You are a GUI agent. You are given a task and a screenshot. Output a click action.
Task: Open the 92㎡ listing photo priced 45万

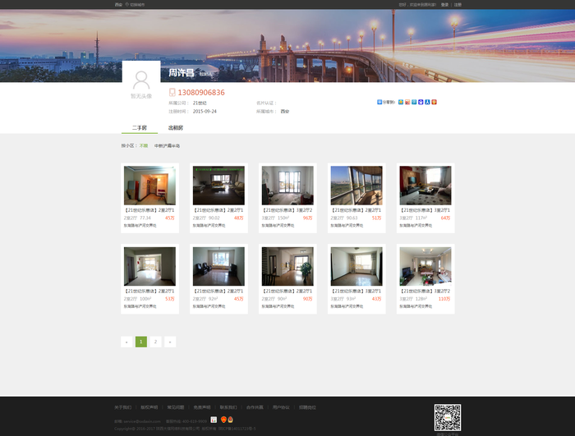[218, 266]
